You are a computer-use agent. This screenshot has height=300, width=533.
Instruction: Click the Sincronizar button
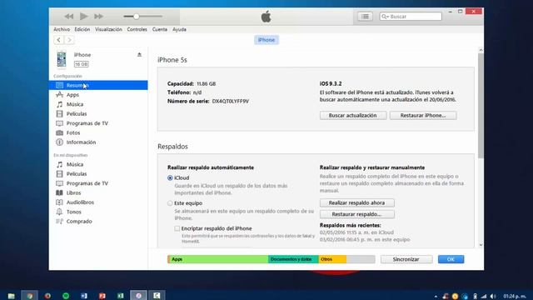pyautogui.click(x=406, y=259)
